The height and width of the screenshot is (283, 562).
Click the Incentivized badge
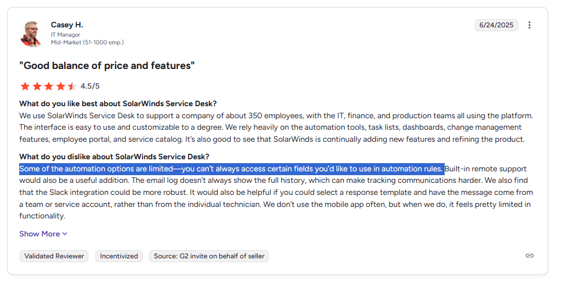click(x=119, y=256)
